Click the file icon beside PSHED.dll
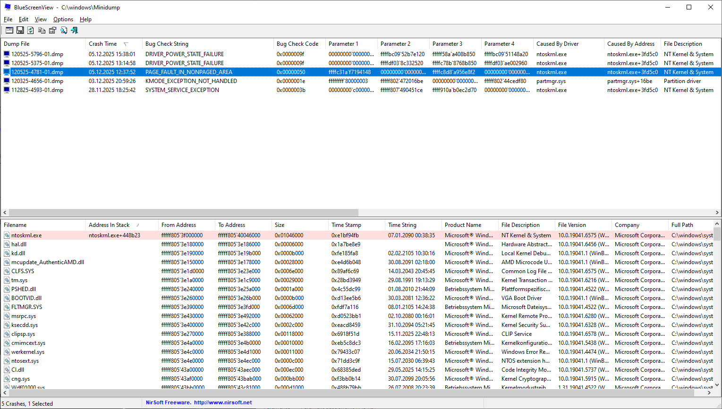The width and height of the screenshot is (722, 409). click(x=7, y=289)
